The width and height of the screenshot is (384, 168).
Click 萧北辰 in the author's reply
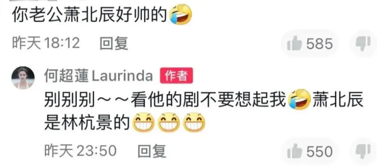click(338, 100)
